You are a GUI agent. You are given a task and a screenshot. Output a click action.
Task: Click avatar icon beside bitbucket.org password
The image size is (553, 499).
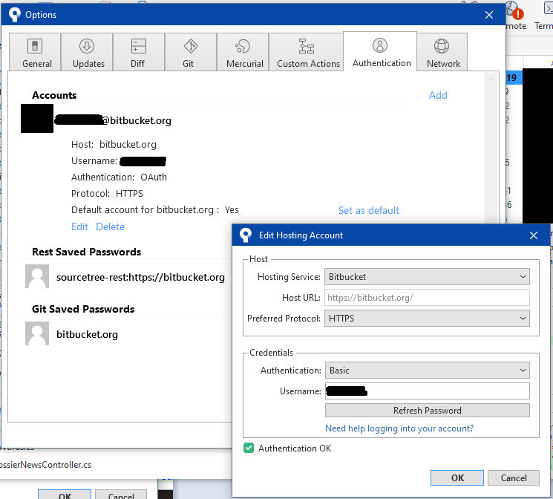(37, 333)
